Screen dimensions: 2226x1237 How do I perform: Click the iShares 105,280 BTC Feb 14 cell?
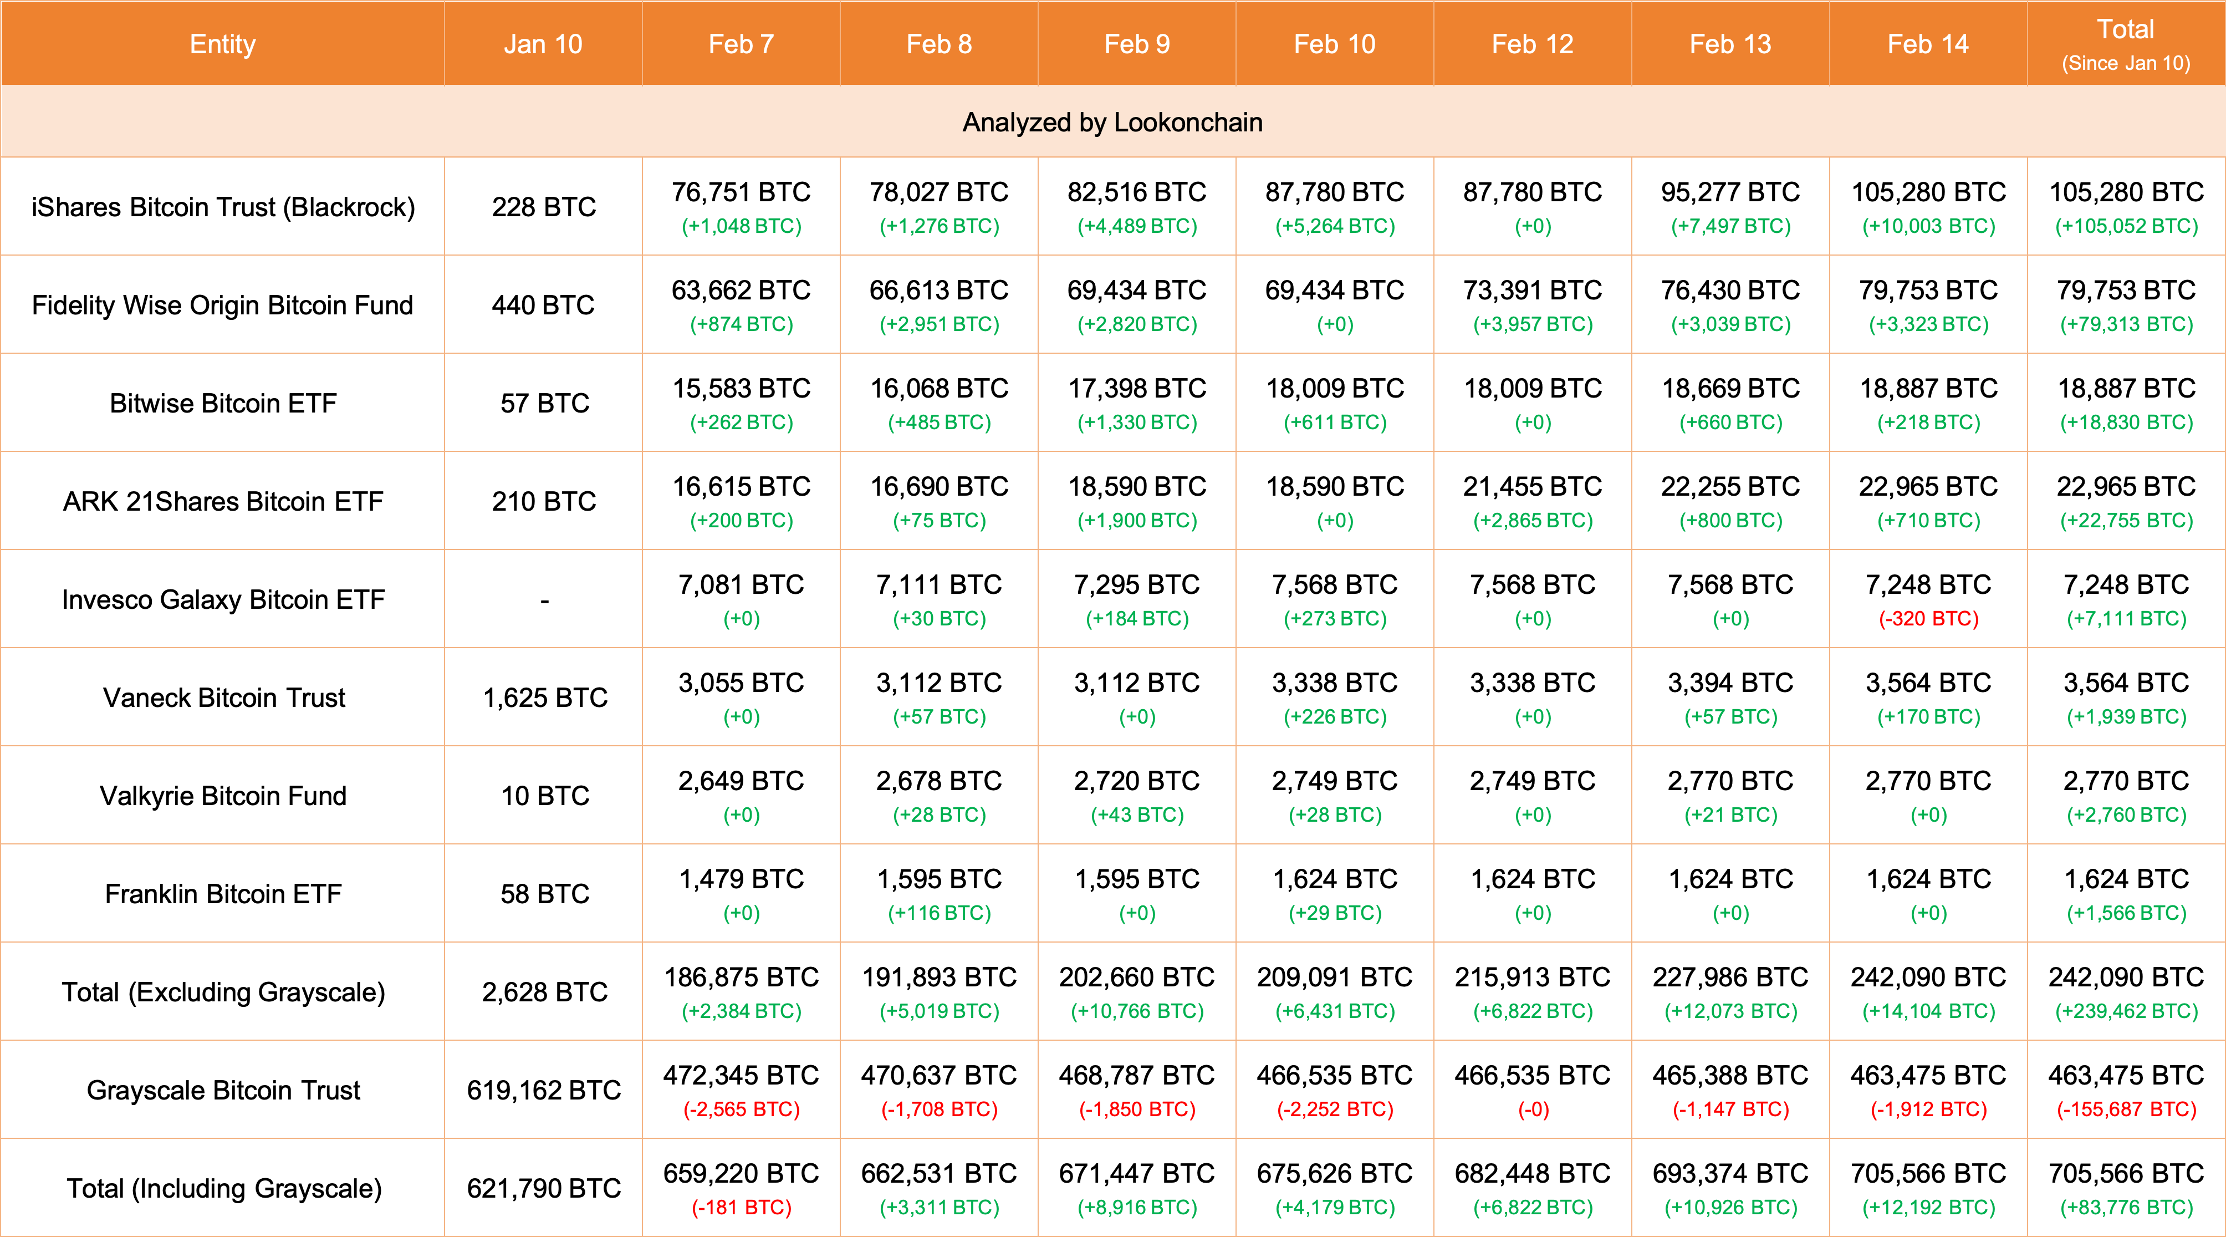click(x=1928, y=193)
